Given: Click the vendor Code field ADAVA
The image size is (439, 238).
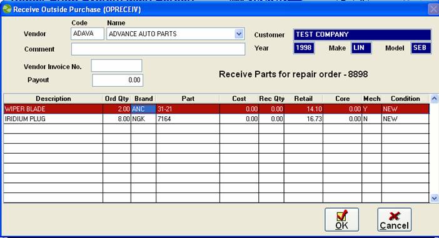Looking at the screenshot, I should tap(88, 34).
